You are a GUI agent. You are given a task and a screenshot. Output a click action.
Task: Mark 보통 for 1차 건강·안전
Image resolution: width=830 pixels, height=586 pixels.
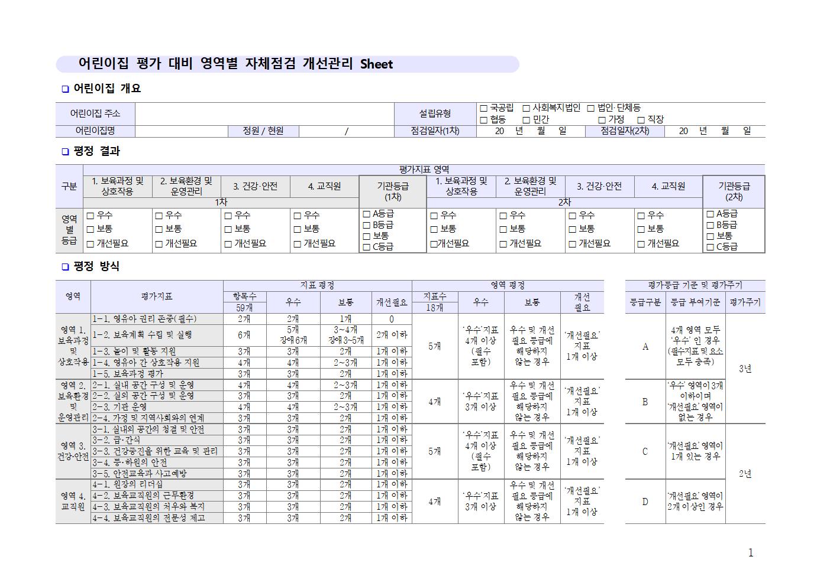click(228, 229)
